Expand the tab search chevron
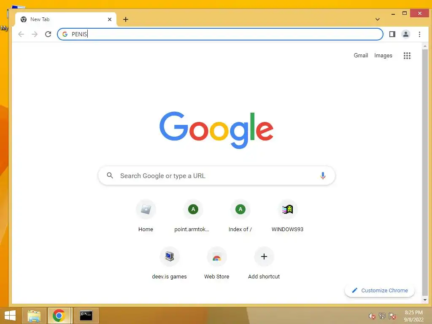 [x=378, y=19]
